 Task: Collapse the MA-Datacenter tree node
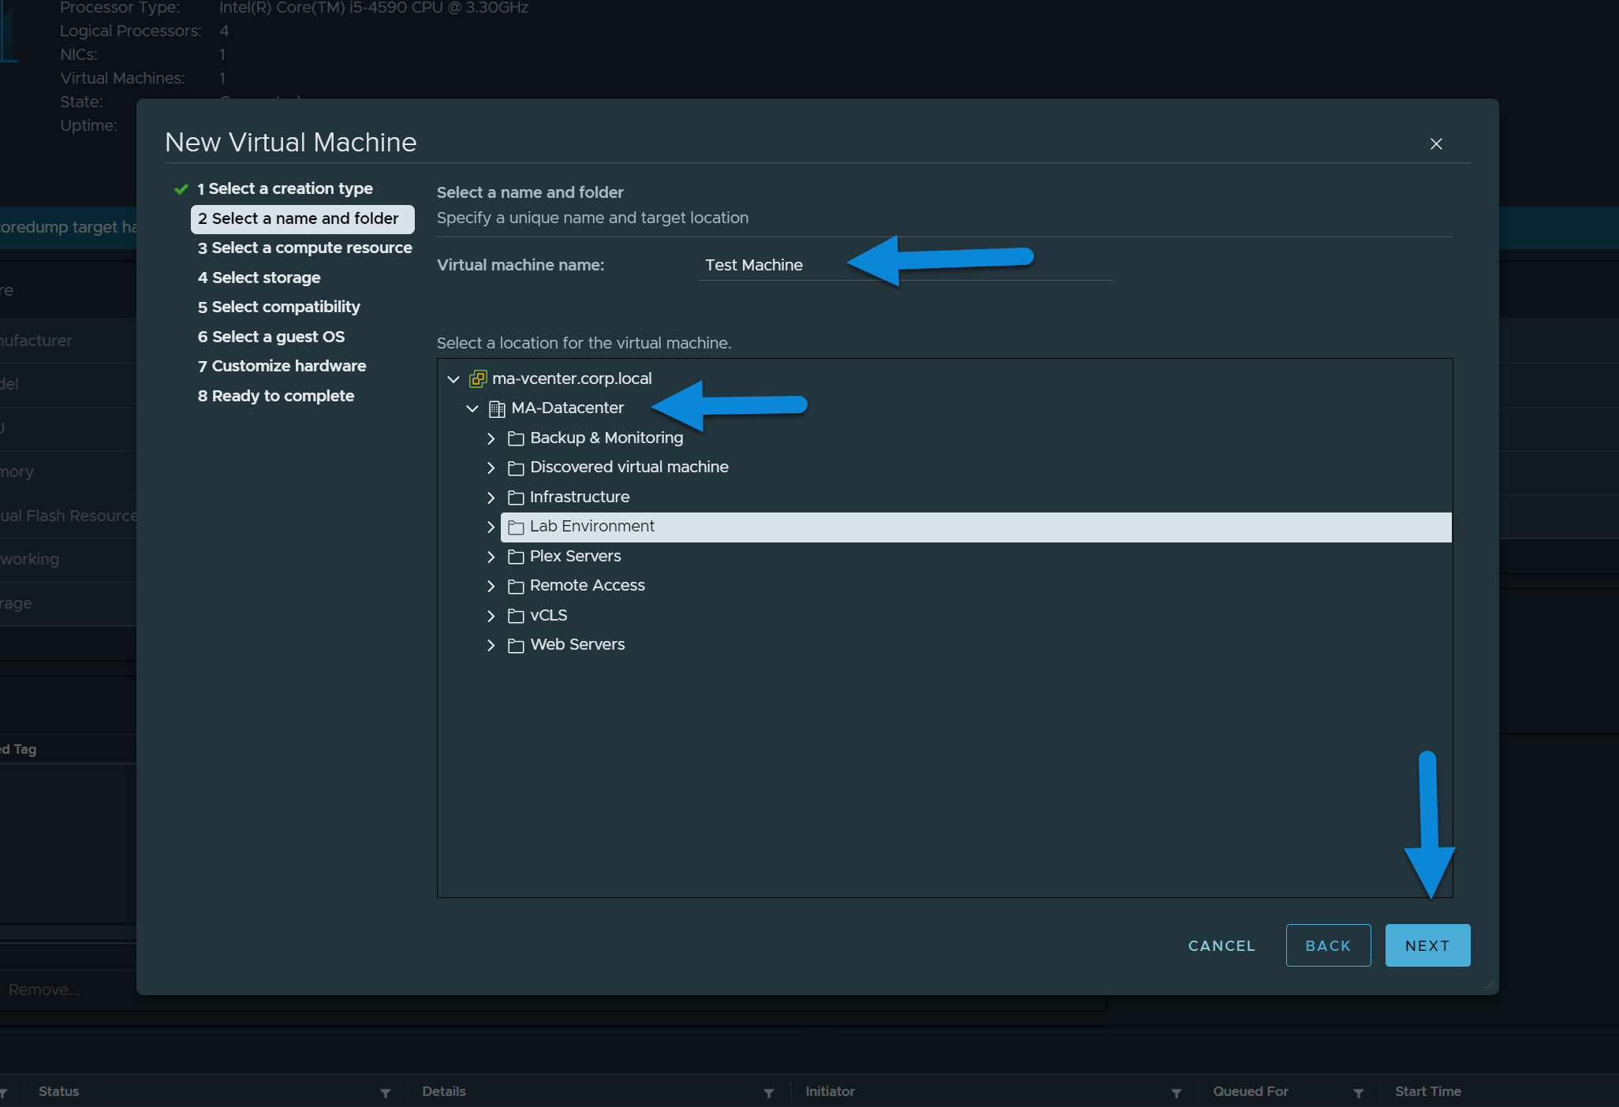[x=472, y=408]
